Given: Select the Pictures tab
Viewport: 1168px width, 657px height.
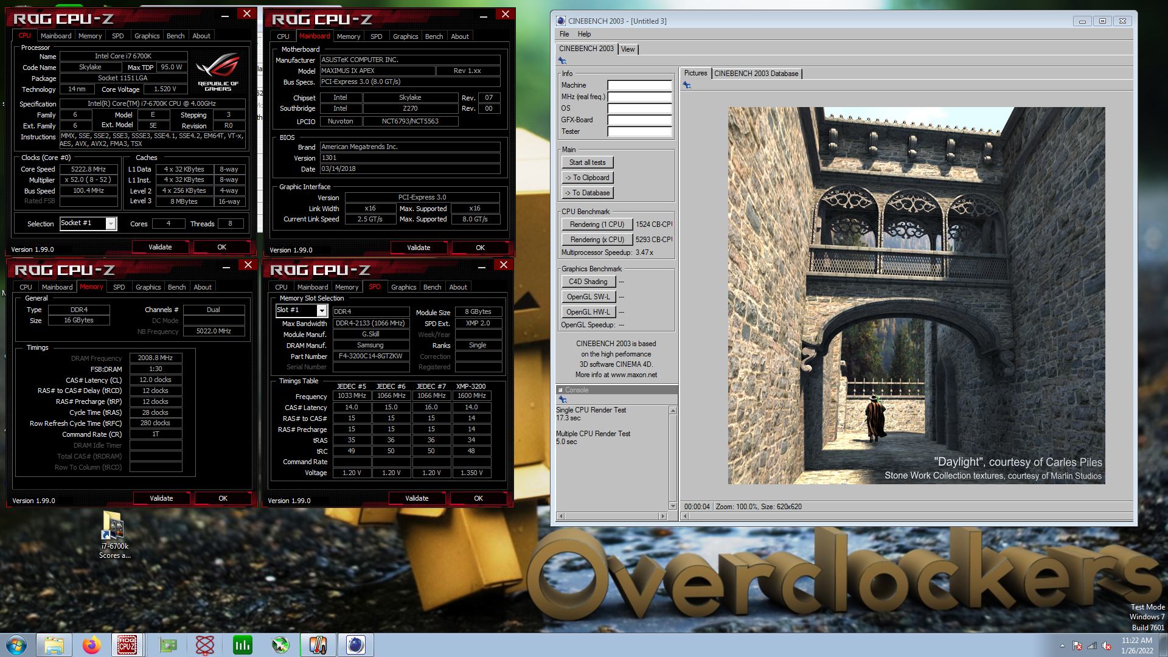Looking at the screenshot, I should [695, 73].
